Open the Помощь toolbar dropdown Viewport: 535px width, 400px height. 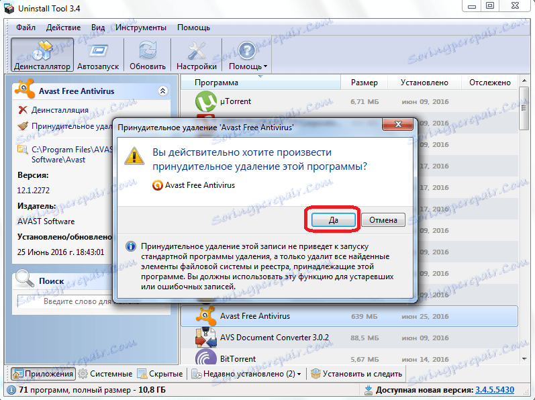[x=248, y=54]
